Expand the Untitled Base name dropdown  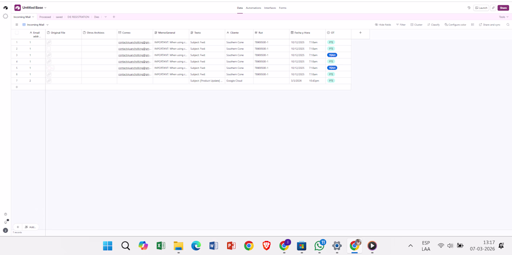[x=46, y=7]
